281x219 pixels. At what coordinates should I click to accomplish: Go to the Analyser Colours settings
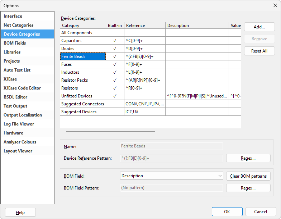coord(20,142)
